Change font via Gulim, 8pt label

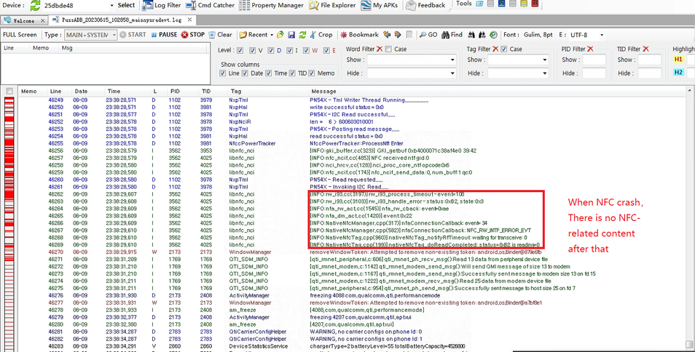(x=538, y=34)
